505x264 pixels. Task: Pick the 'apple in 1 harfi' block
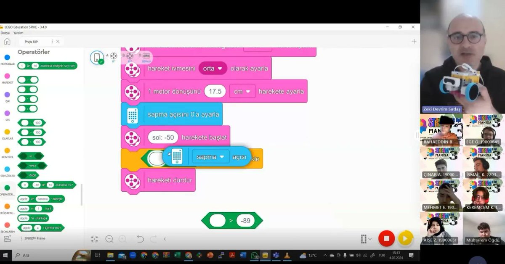(35, 209)
